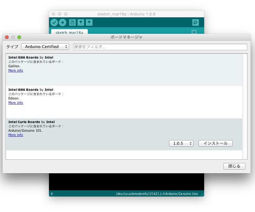255x212 pixels.
Task: Close the ボードマネージャ dialog with red button
Action: point(7,37)
